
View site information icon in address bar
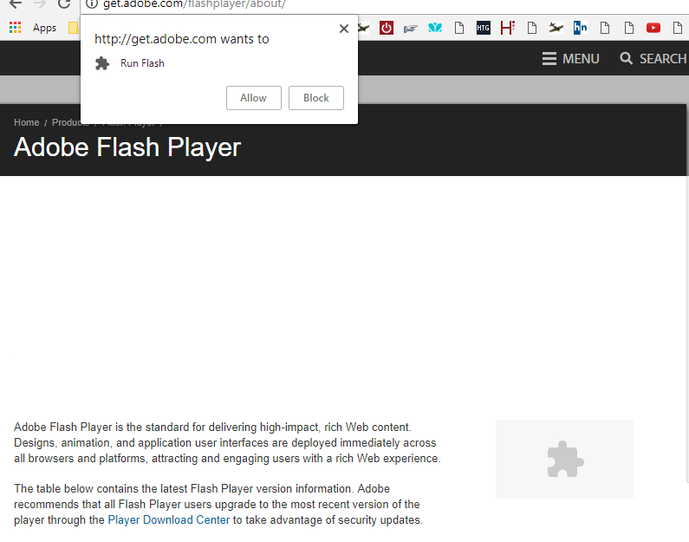coord(91,4)
